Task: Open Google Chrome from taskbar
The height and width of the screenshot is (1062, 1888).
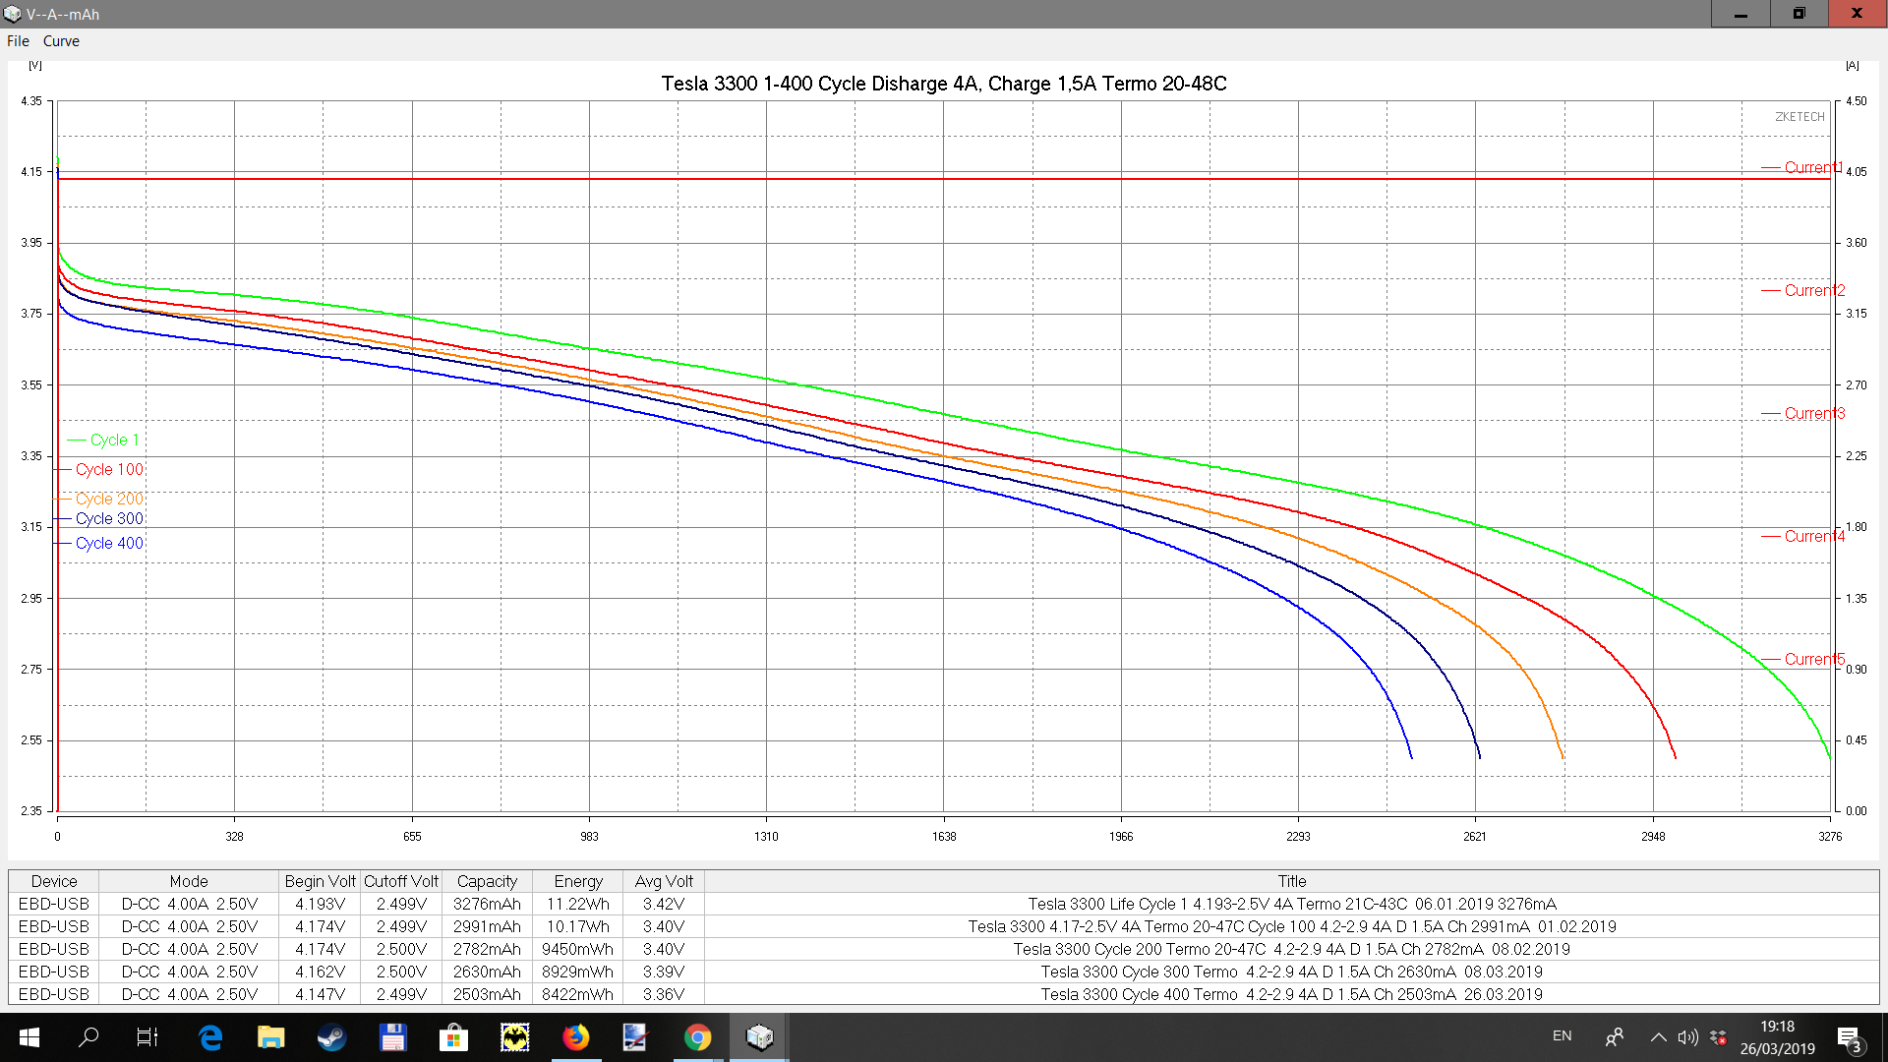Action: pyautogui.click(x=697, y=1037)
